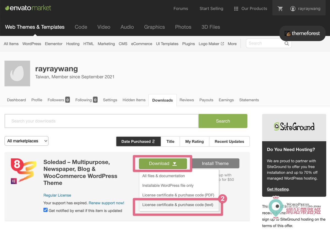
Task: Open the All marketplaces dropdown
Action: (26, 141)
